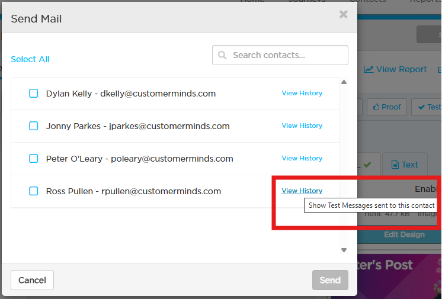
Task: Click Edit Design in background page
Action: (404, 234)
